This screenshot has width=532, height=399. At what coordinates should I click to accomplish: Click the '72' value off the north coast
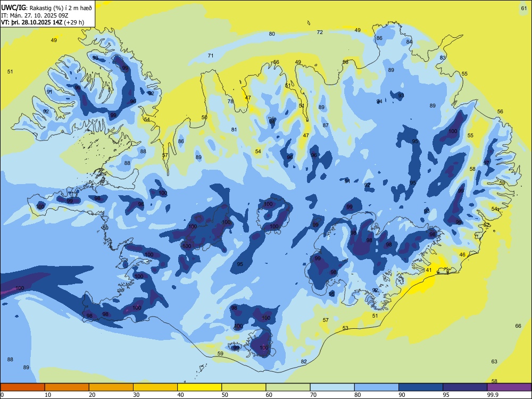320,32
